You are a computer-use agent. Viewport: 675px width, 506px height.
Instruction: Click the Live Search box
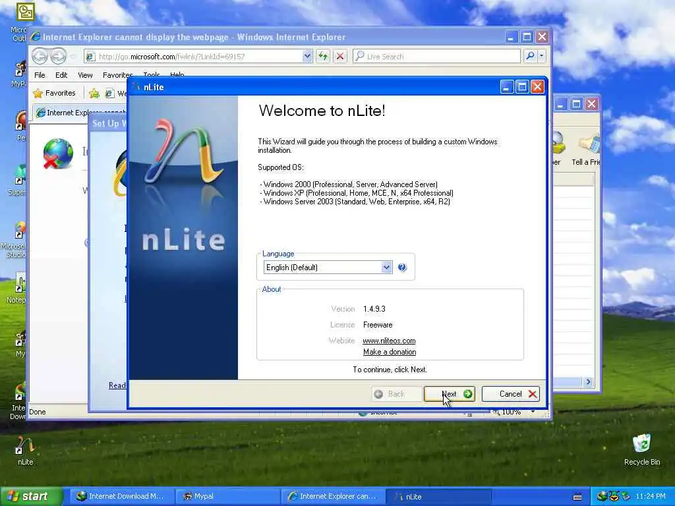point(436,57)
